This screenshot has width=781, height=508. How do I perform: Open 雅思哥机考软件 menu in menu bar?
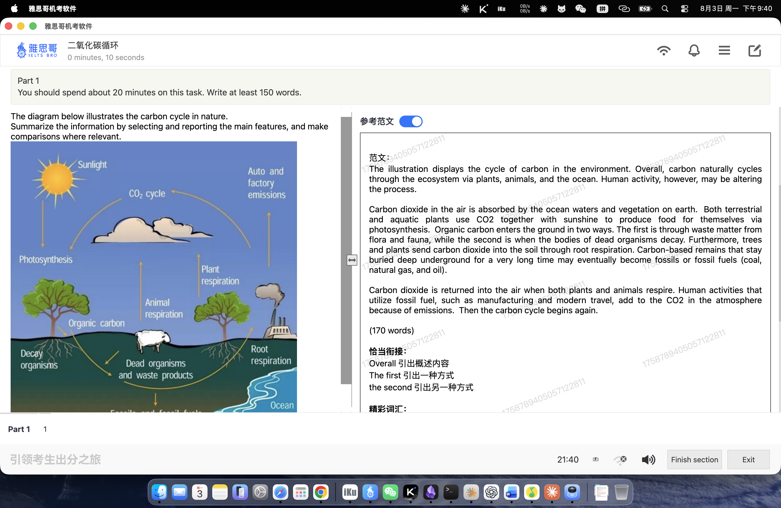[x=53, y=9]
